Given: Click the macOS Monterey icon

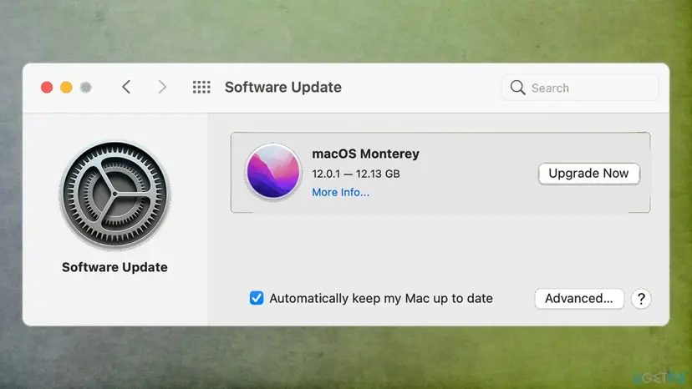Looking at the screenshot, I should (273, 172).
